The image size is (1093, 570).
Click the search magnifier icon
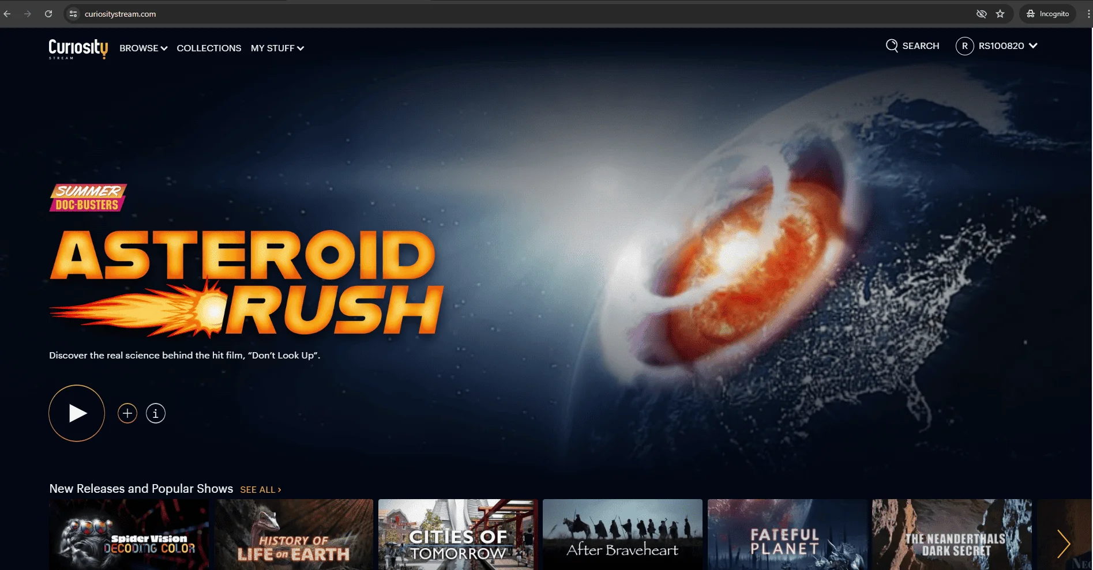click(x=892, y=46)
